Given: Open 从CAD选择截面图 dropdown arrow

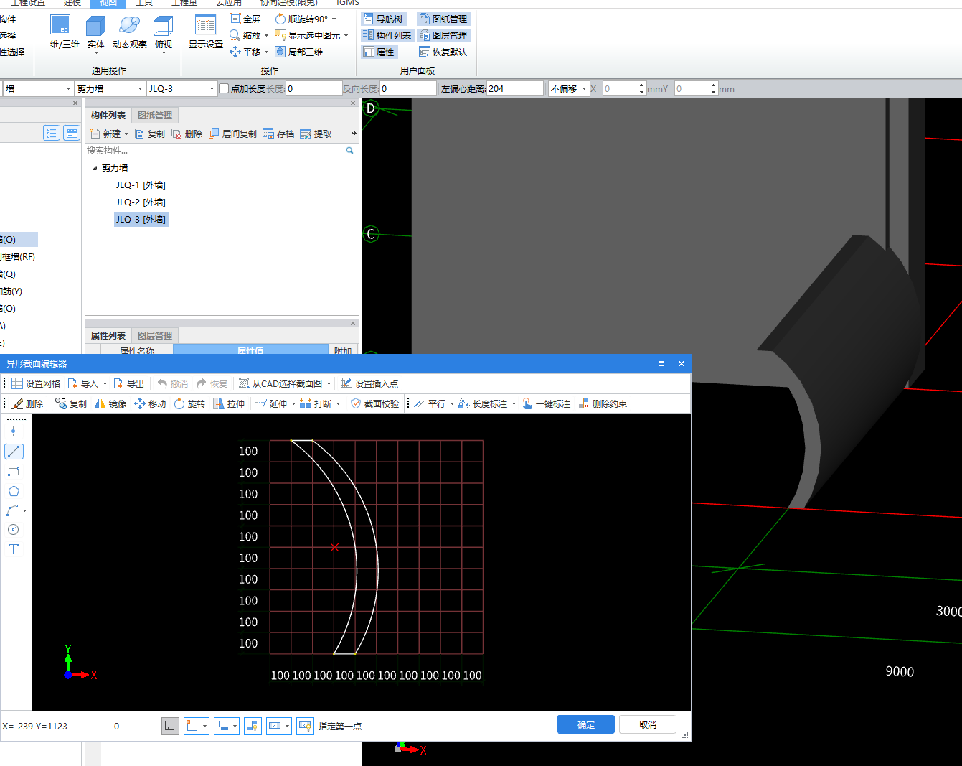Looking at the screenshot, I should (329, 383).
